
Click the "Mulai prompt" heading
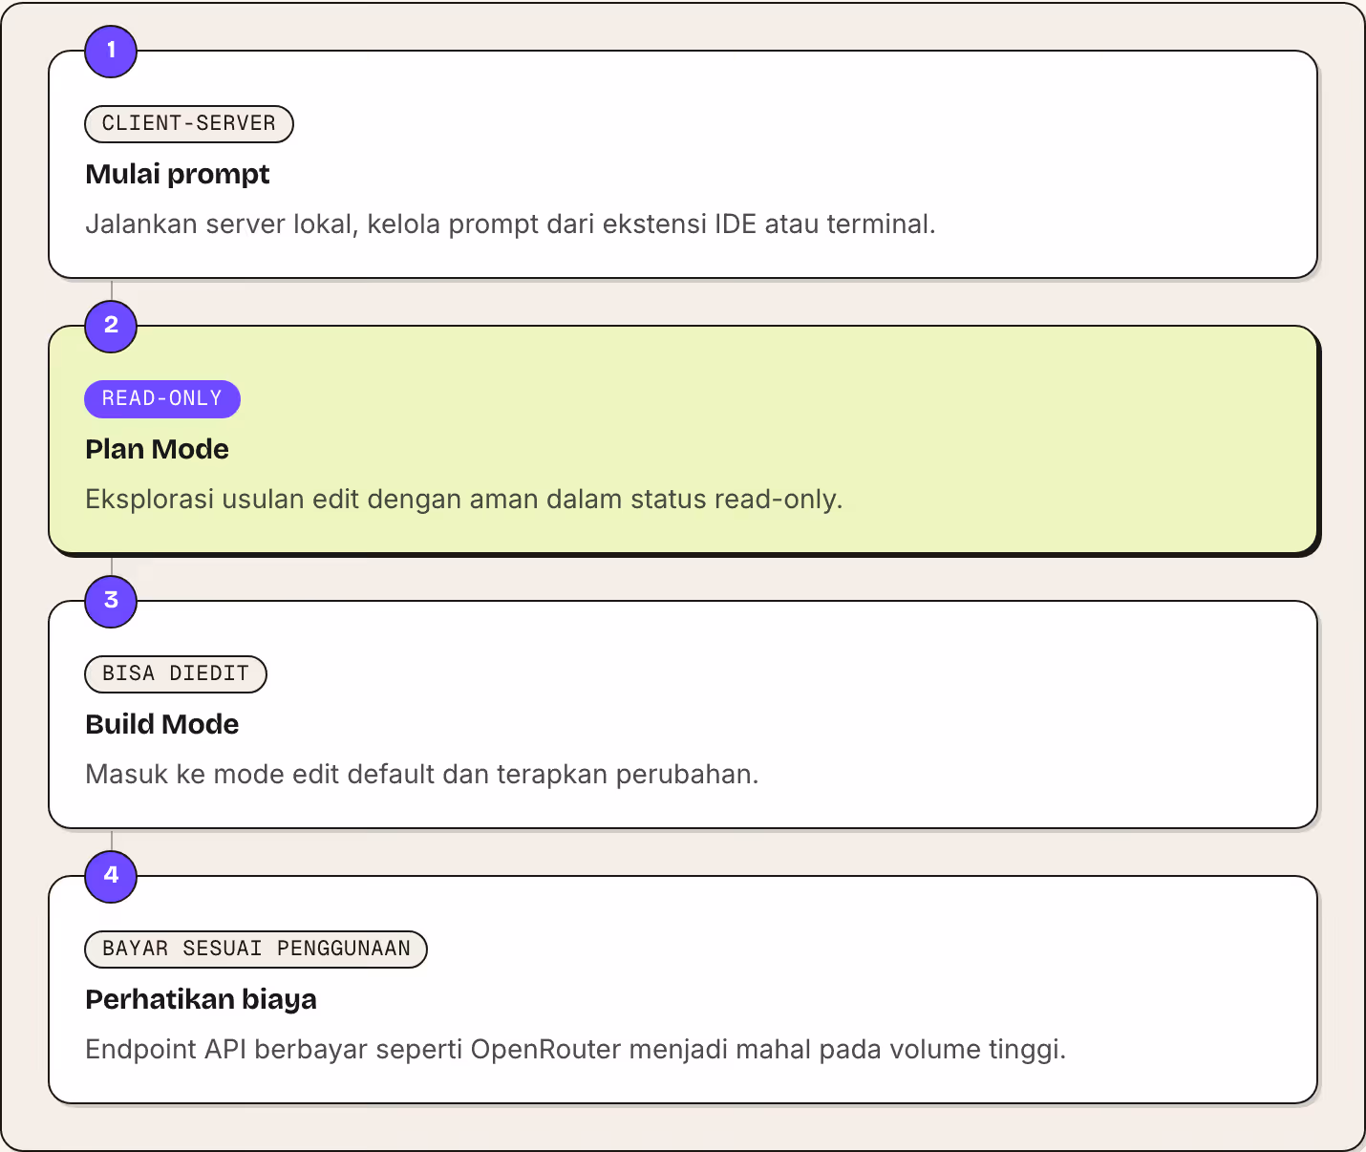(x=178, y=174)
